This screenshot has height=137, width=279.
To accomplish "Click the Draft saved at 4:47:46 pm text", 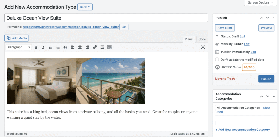I will tap(188, 134).
